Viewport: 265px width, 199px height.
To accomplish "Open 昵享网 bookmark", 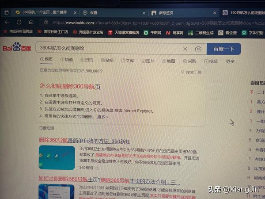I will [174, 33].
